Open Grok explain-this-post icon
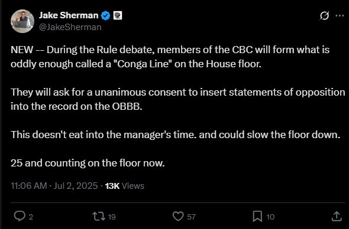The image size is (349, 229). [324, 16]
